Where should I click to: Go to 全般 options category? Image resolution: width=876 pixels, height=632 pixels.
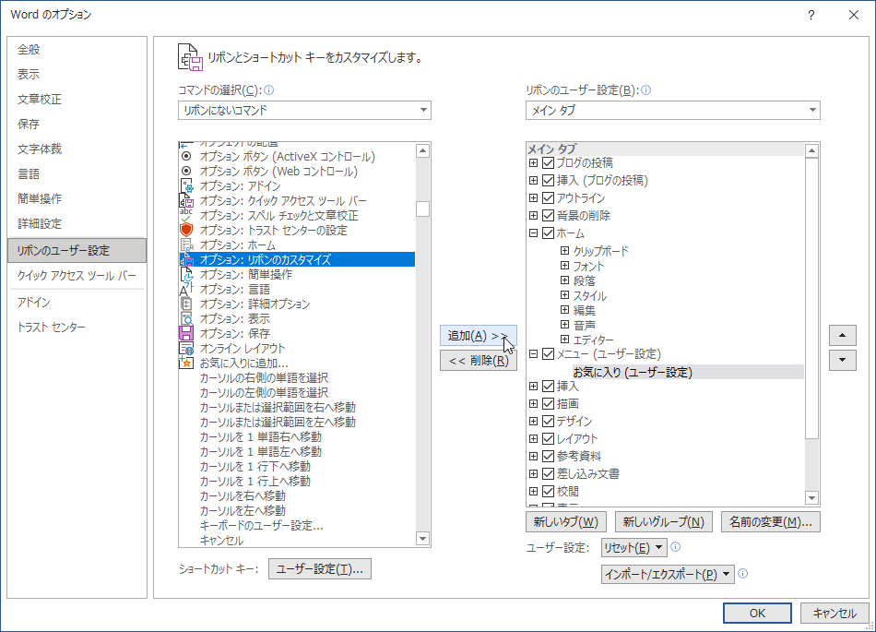pyautogui.click(x=77, y=49)
